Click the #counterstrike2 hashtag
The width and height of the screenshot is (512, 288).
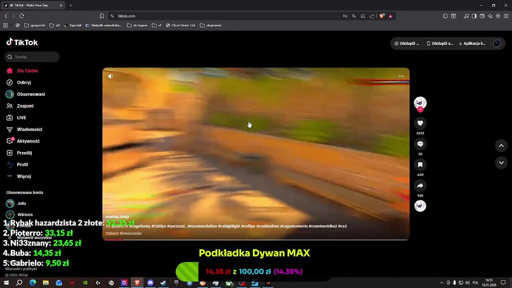click(x=323, y=226)
